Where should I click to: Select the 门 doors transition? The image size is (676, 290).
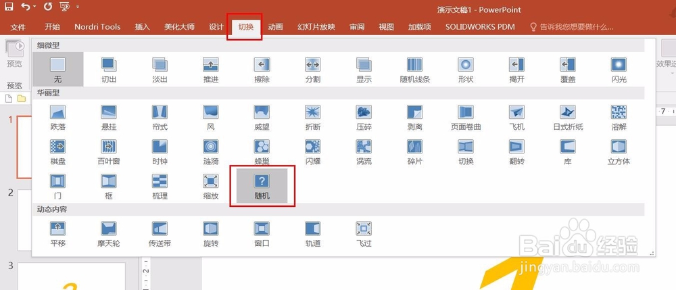[x=57, y=186]
